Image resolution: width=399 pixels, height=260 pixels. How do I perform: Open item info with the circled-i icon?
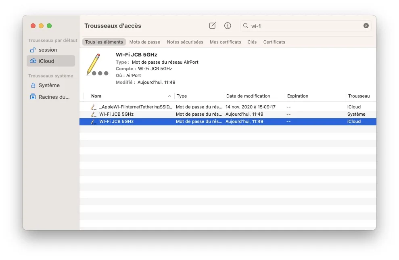(228, 25)
